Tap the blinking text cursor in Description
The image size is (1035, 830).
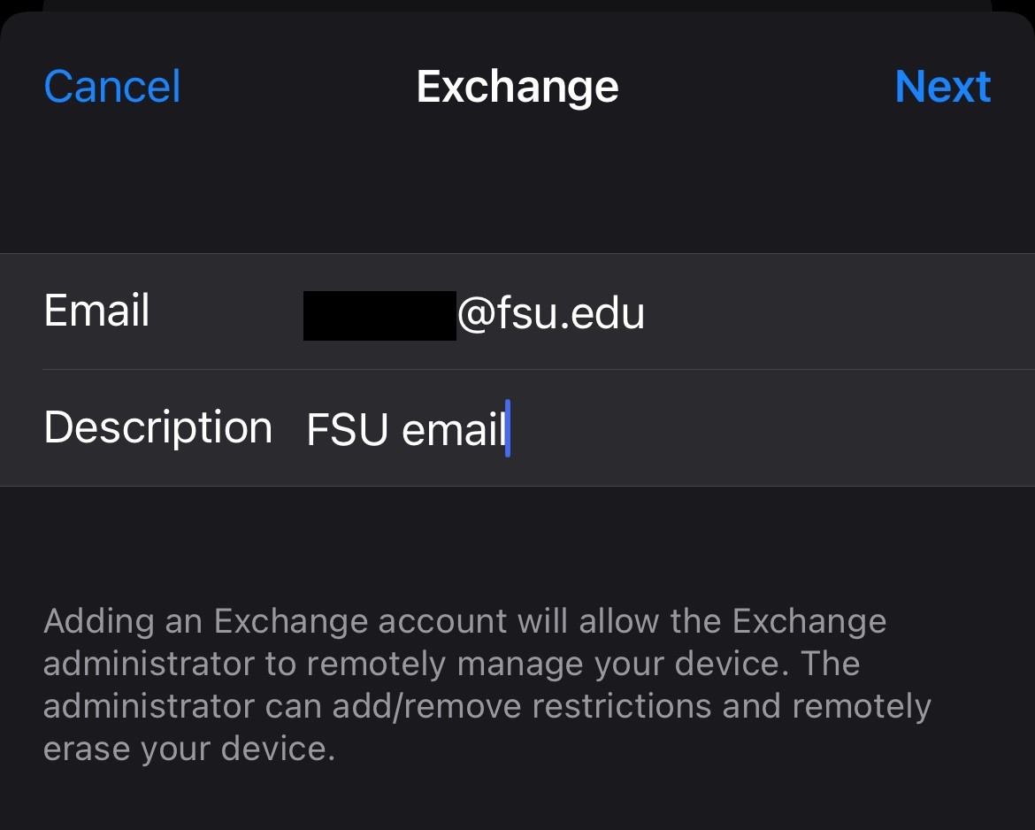[509, 427]
